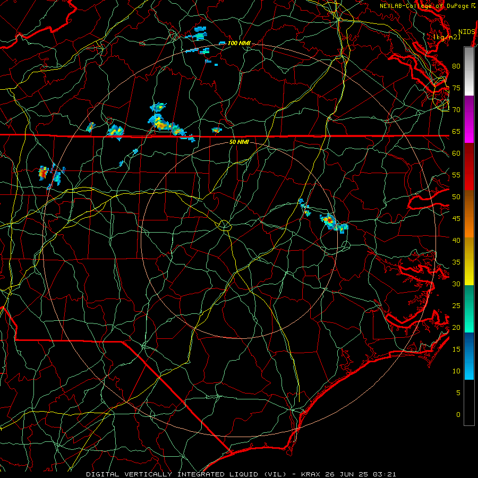Image resolution: width=478 pixels, height=478 pixels.
Task: Click the 60 value on the scale
Action: 456,153
